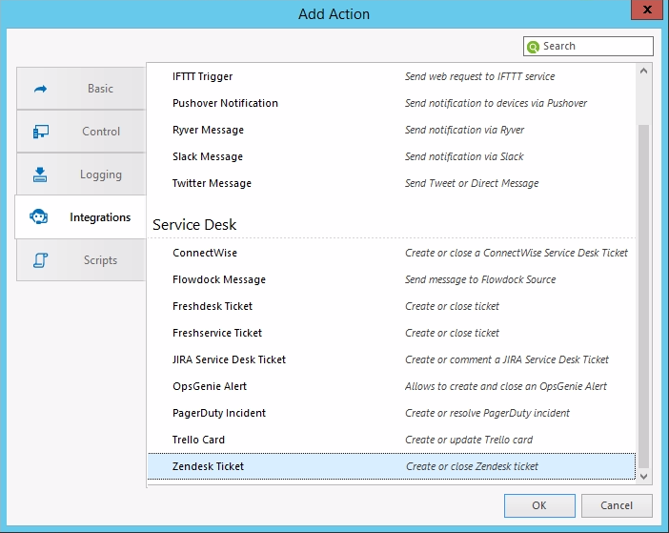Click 'Send notification via Slack' description
This screenshot has height=533, width=669.
pos(464,156)
